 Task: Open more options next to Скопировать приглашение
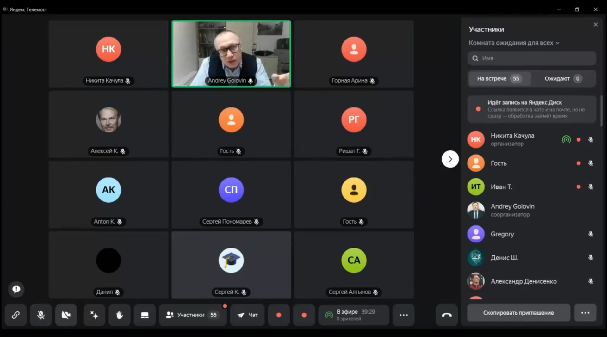click(585, 313)
